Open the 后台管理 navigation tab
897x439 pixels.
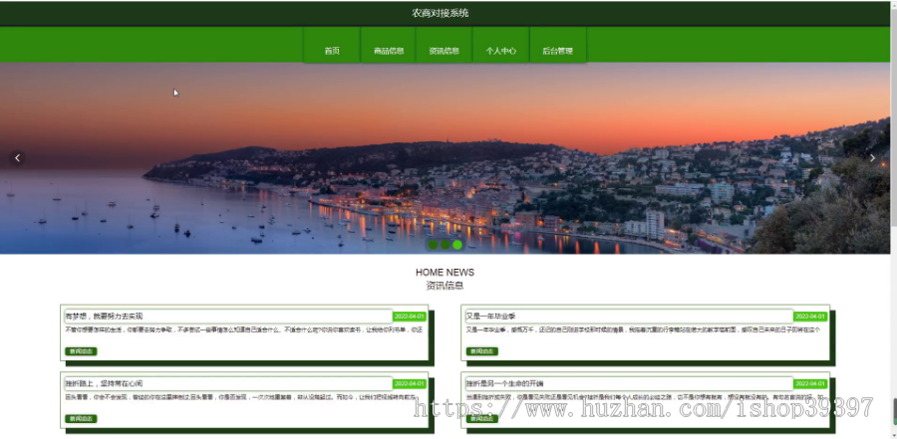558,45
